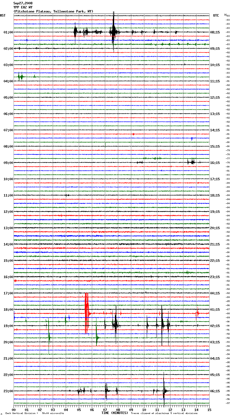Screen dimensions: 231x417
Task: Select the 13:15 UTC time label
Action: click(x=215, y=114)
